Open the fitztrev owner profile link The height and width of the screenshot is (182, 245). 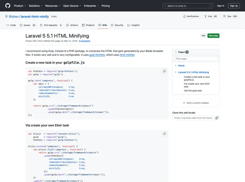(x=14, y=17)
